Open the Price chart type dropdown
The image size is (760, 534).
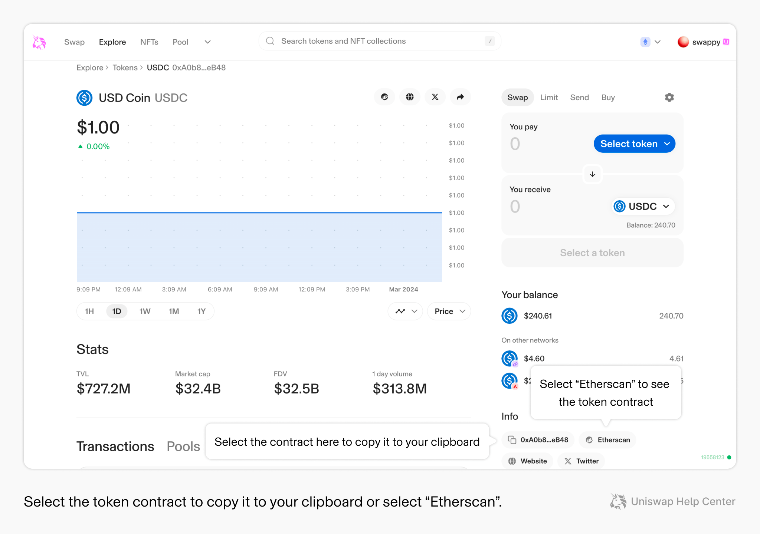pyautogui.click(x=449, y=311)
